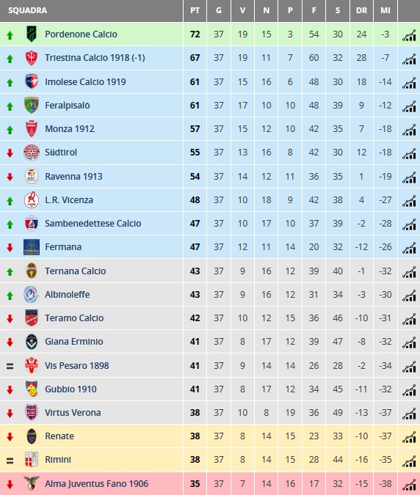Image resolution: width=420 pixels, height=495 pixels.
Task: Open the stats chart icon for Pordenone Calcio
Action: (409, 35)
